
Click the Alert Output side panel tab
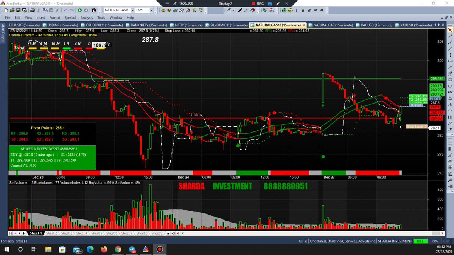point(3,33)
